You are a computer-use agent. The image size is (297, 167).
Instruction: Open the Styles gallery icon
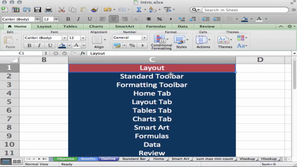click(x=180, y=39)
